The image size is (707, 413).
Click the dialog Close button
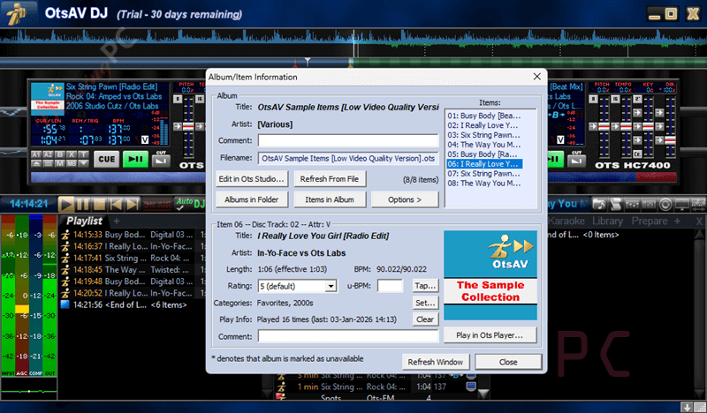pos(508,362)
